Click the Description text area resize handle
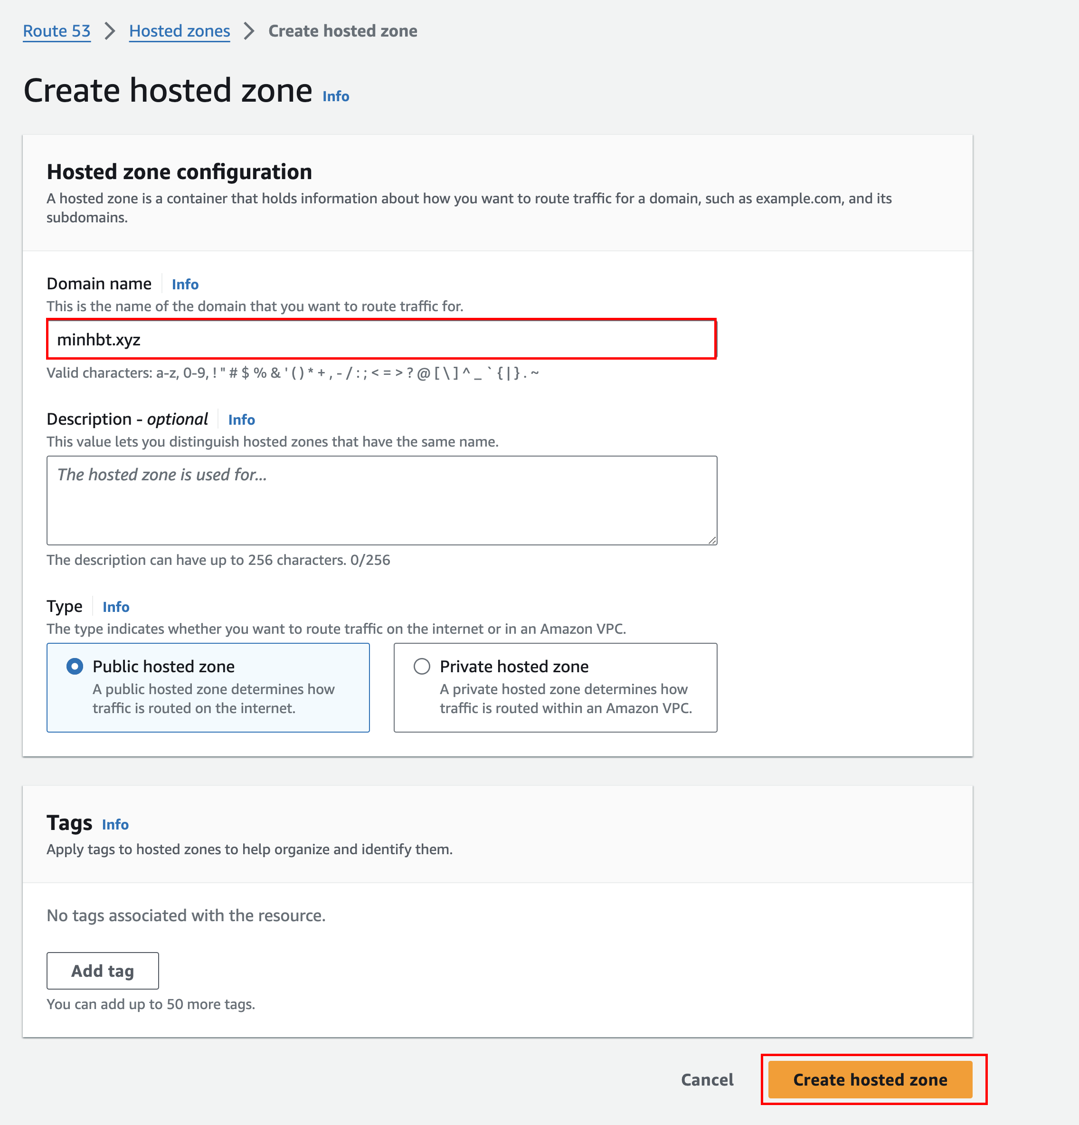This screenshot has height=1125, width=1079. coord(712,540)
